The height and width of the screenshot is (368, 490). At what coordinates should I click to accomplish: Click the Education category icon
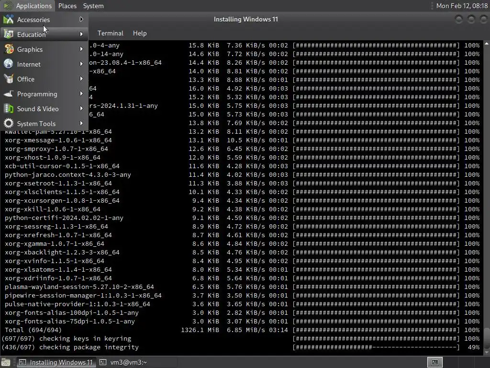click(x=9, y=34)
